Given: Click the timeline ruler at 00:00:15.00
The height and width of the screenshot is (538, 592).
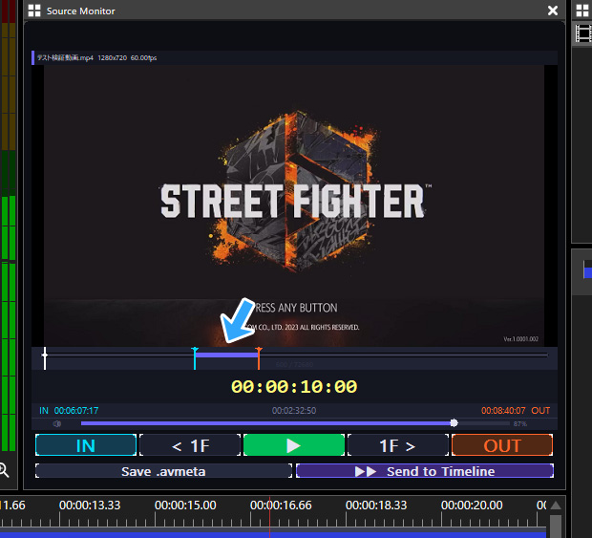Looking at the screenshot, I should [x=185, y=506].
